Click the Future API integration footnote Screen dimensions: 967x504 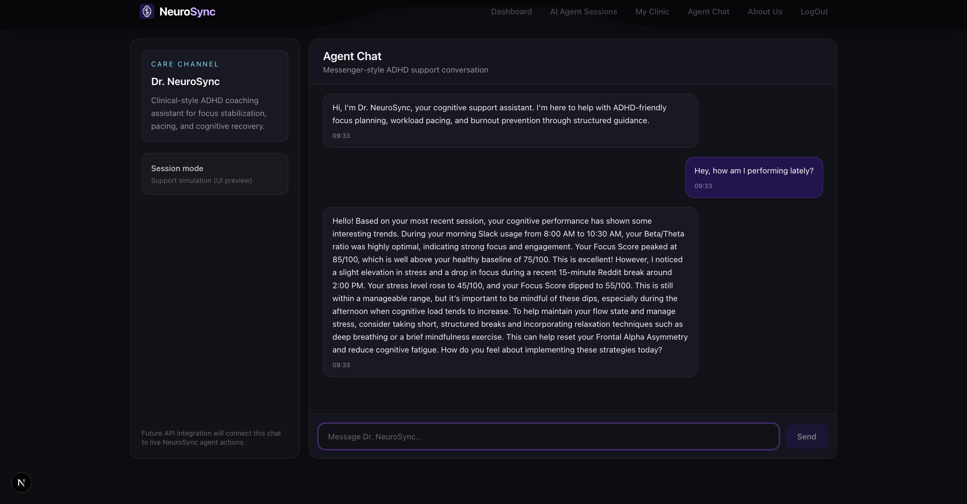point(211,438)
